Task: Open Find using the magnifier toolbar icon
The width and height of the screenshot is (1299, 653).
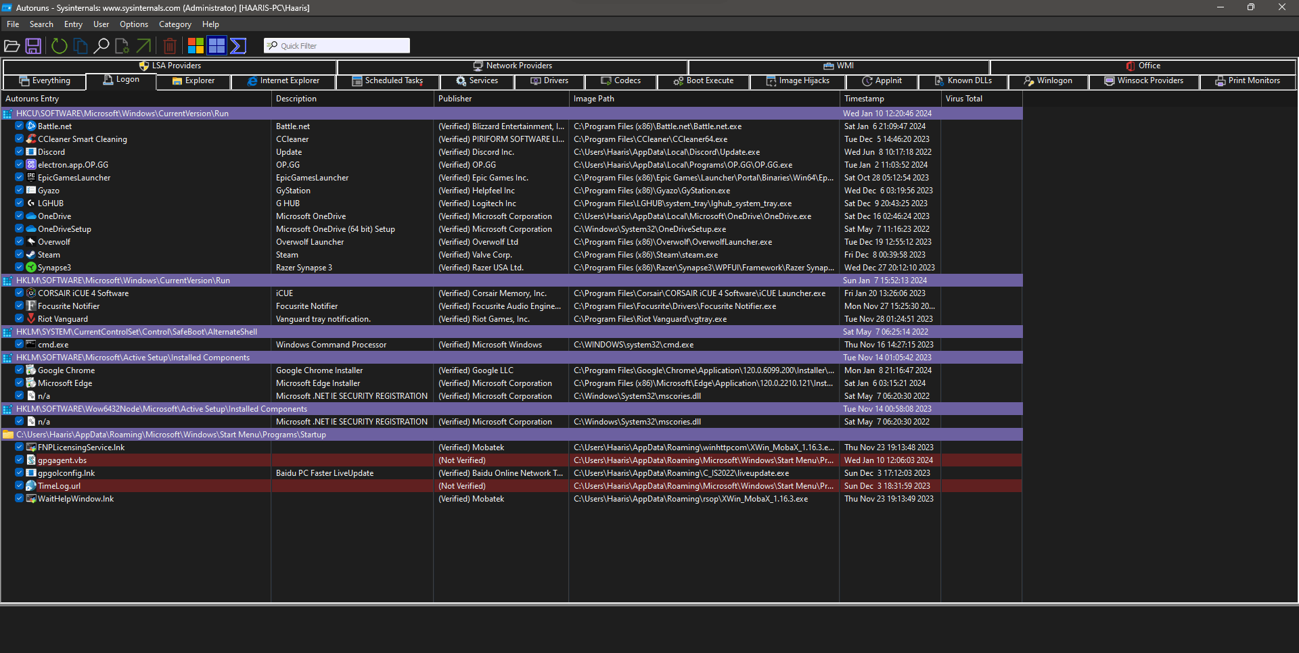Action: pyautogui.click(x=101, y=46)
